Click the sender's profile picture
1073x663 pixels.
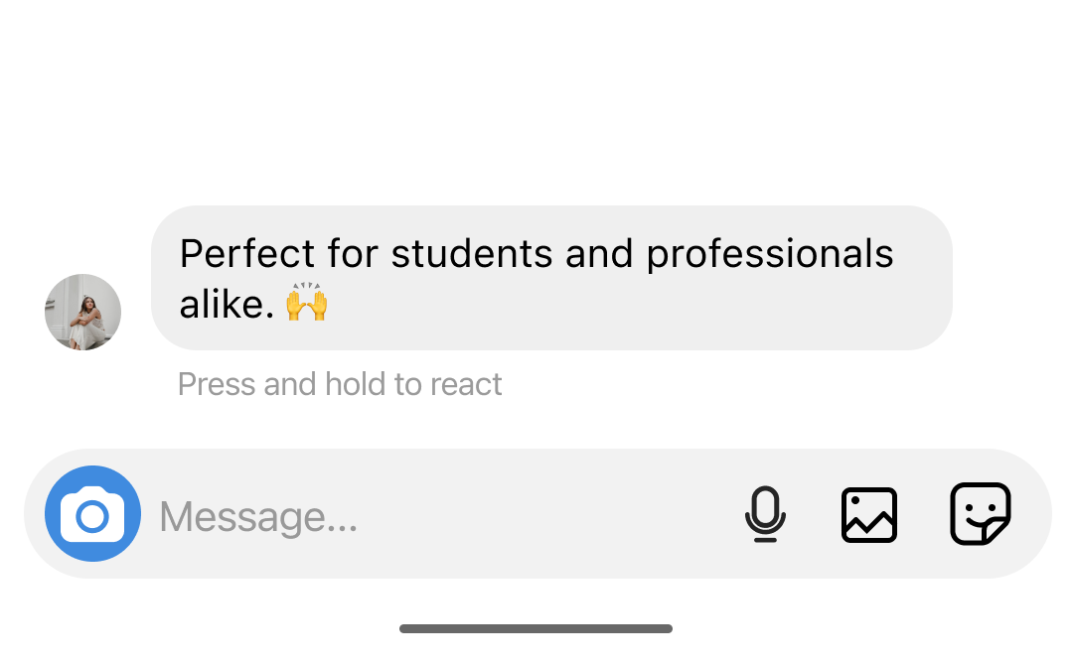[x=82, y=312]
